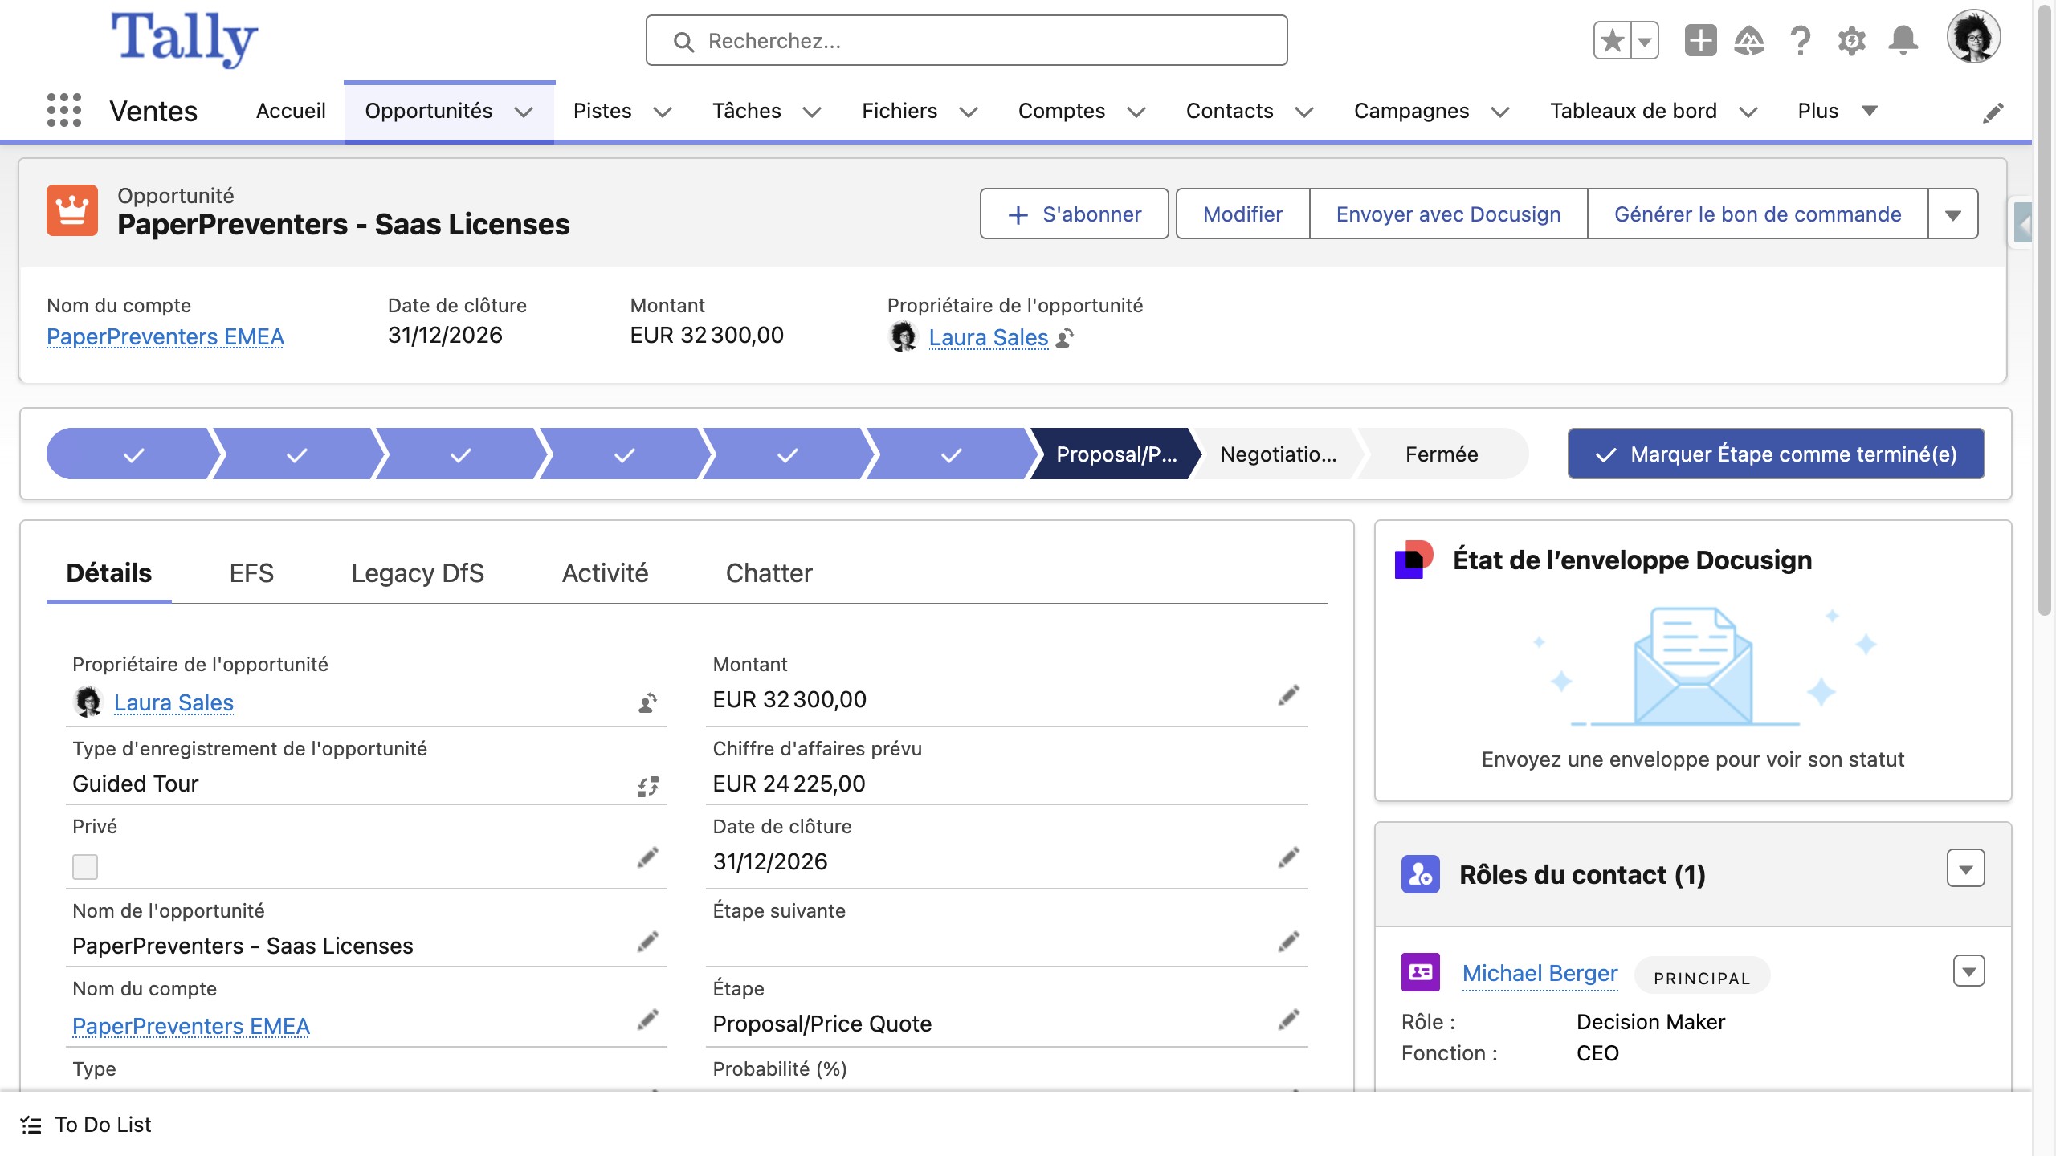Expand the Opportunités tab chevron
Image resolution: width=2056 pixels, height=1156 pixels.
click(x=524, y=112)
